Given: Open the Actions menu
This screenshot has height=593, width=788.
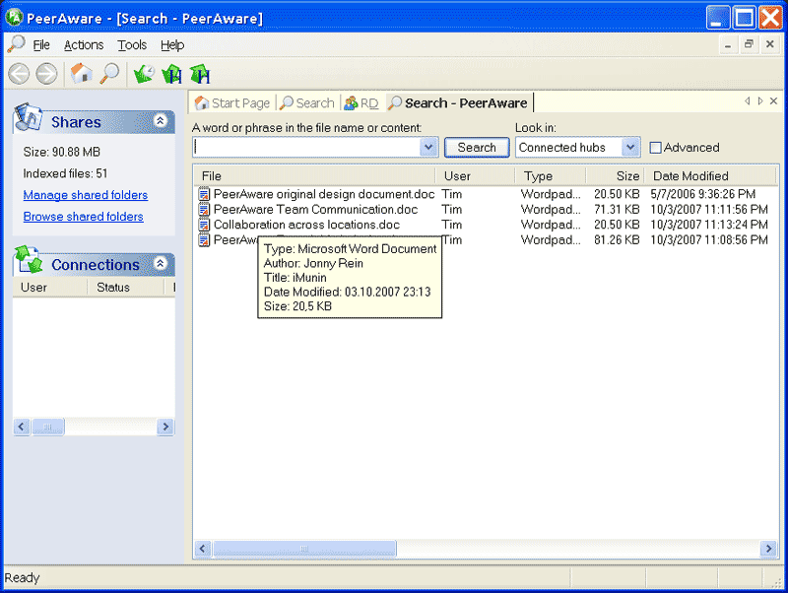Looking at the screenshot, I should point(84,45).
